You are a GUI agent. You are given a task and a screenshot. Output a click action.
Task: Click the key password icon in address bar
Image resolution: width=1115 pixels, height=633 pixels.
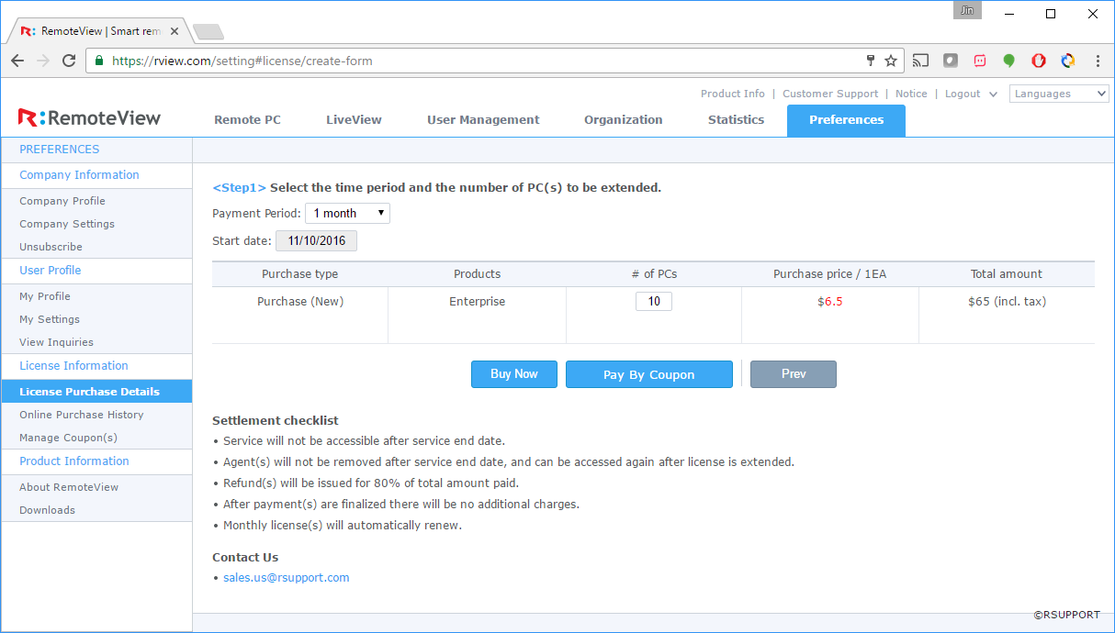pyautogui.click(x=871, y=61)
